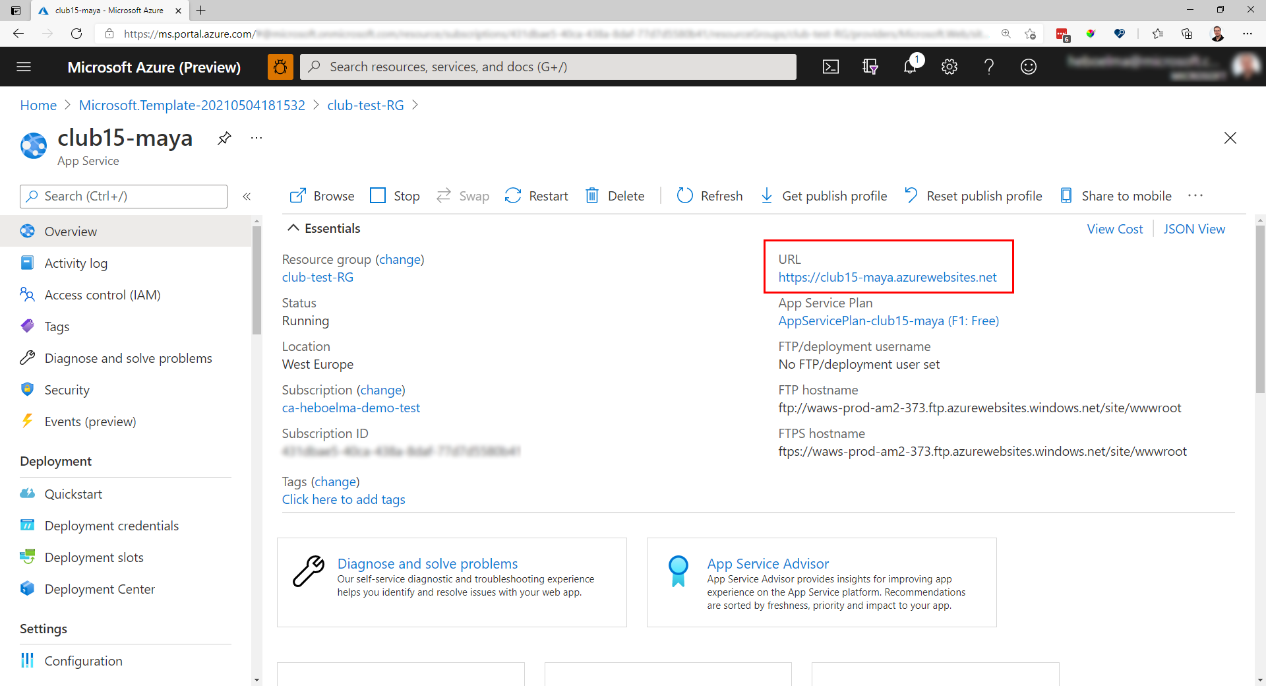The image size is (1266, 686).
Task: Open Cloud Shell from the top bar
Action: [x=831, y=67]
